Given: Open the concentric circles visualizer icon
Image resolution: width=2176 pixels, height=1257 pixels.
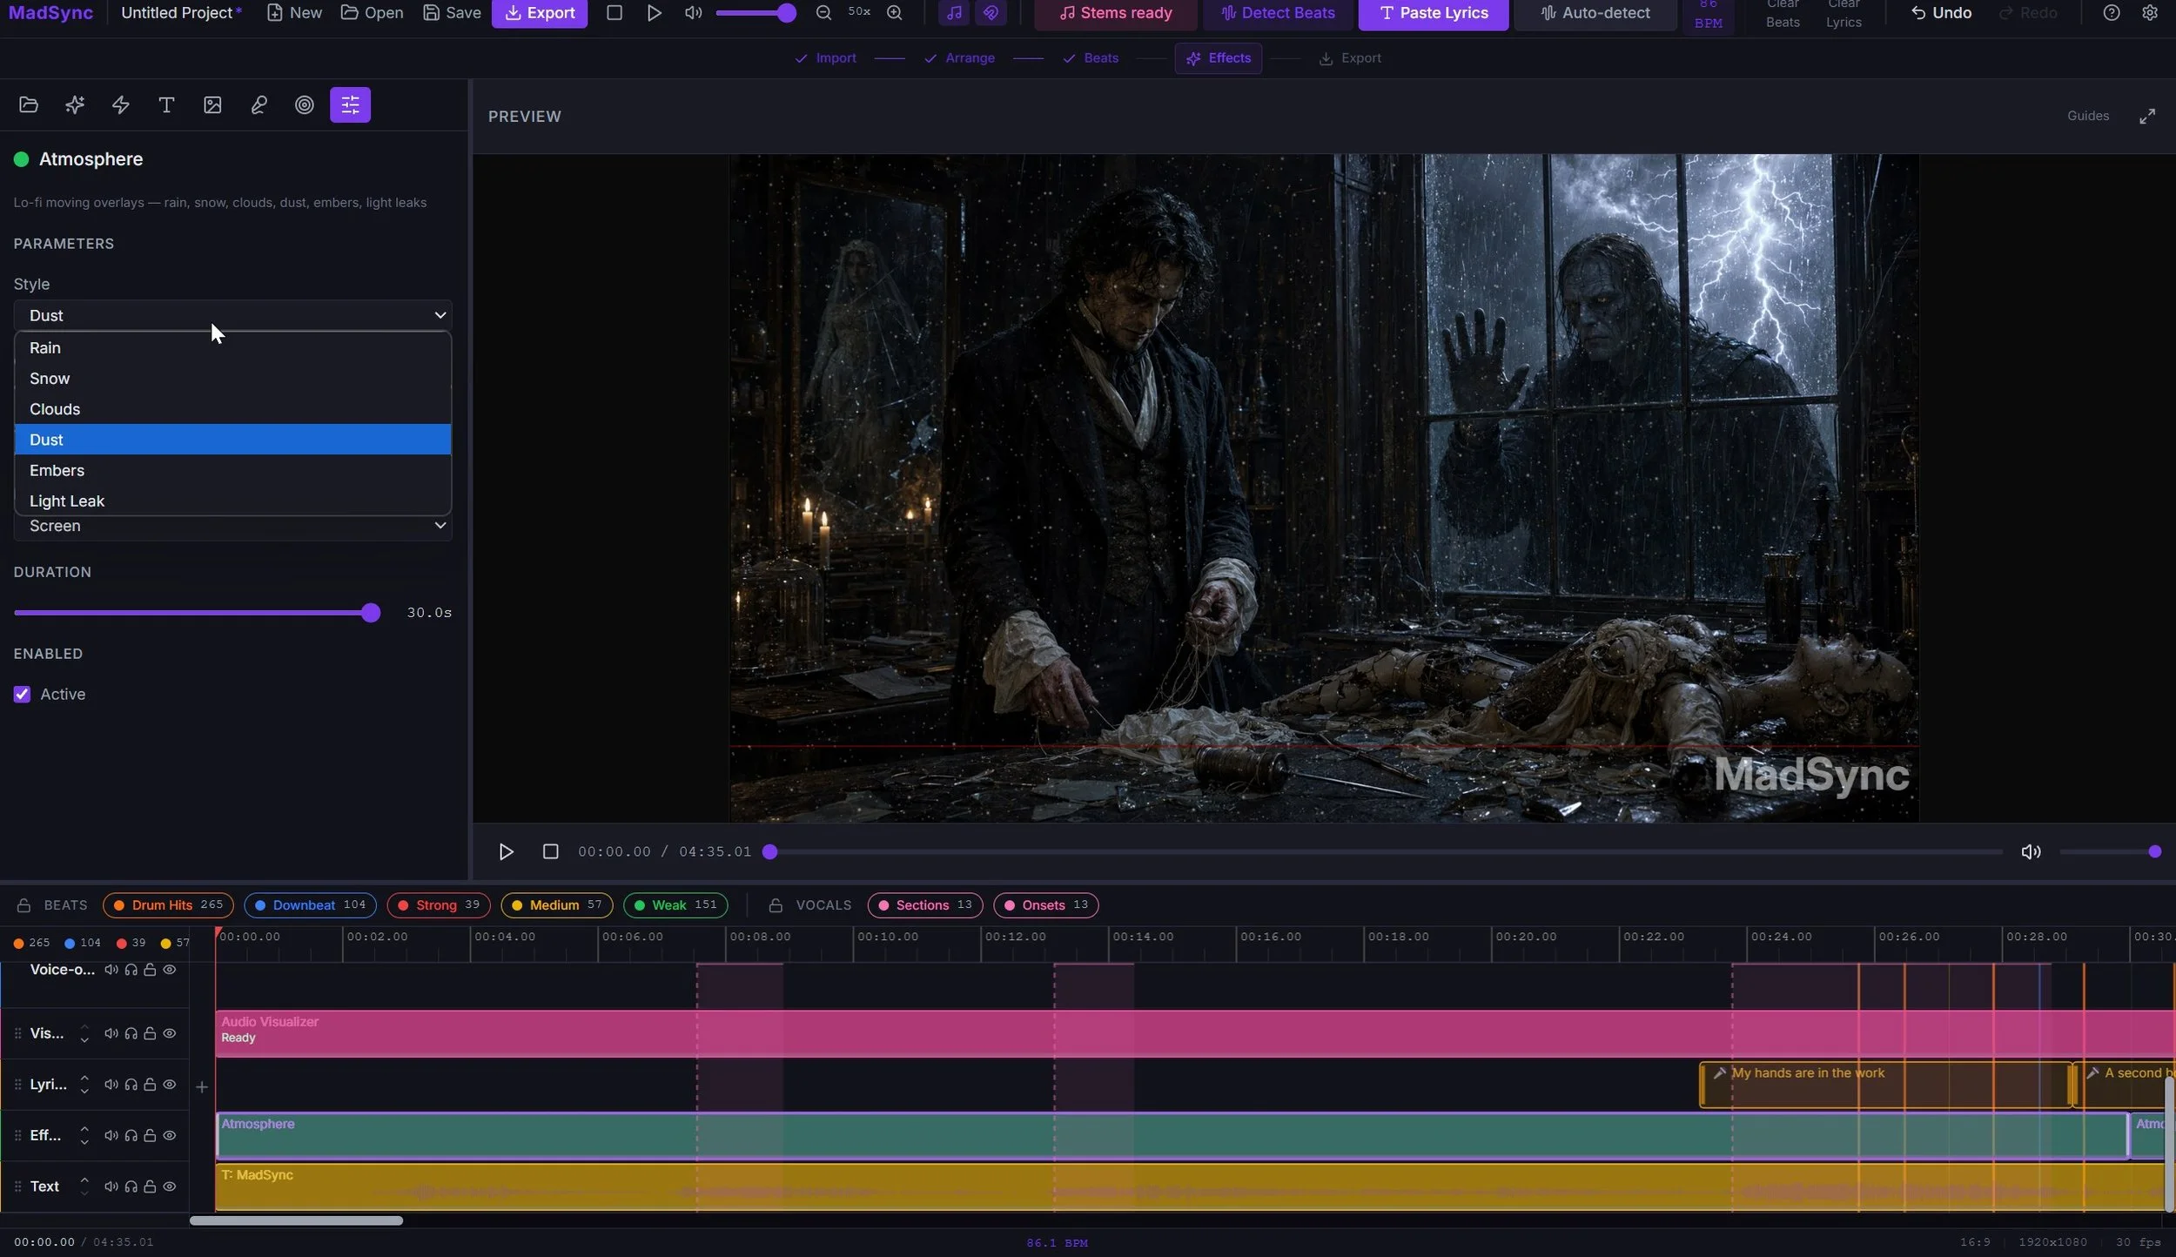Looking at the screenshot, I should click(304, 105).
